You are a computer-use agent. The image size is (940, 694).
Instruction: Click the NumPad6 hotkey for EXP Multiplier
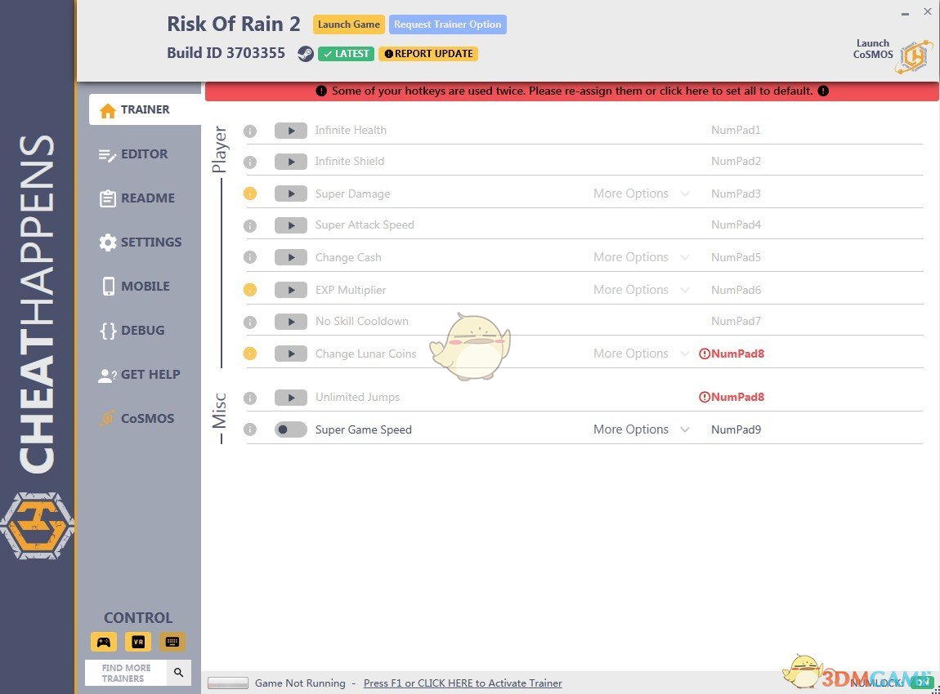point(736,290)
